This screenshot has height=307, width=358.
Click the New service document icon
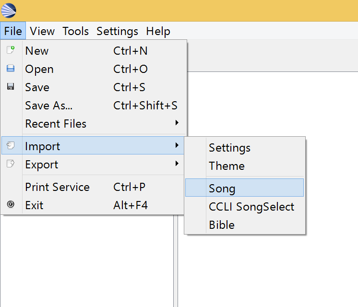click(x=11, y=49)
